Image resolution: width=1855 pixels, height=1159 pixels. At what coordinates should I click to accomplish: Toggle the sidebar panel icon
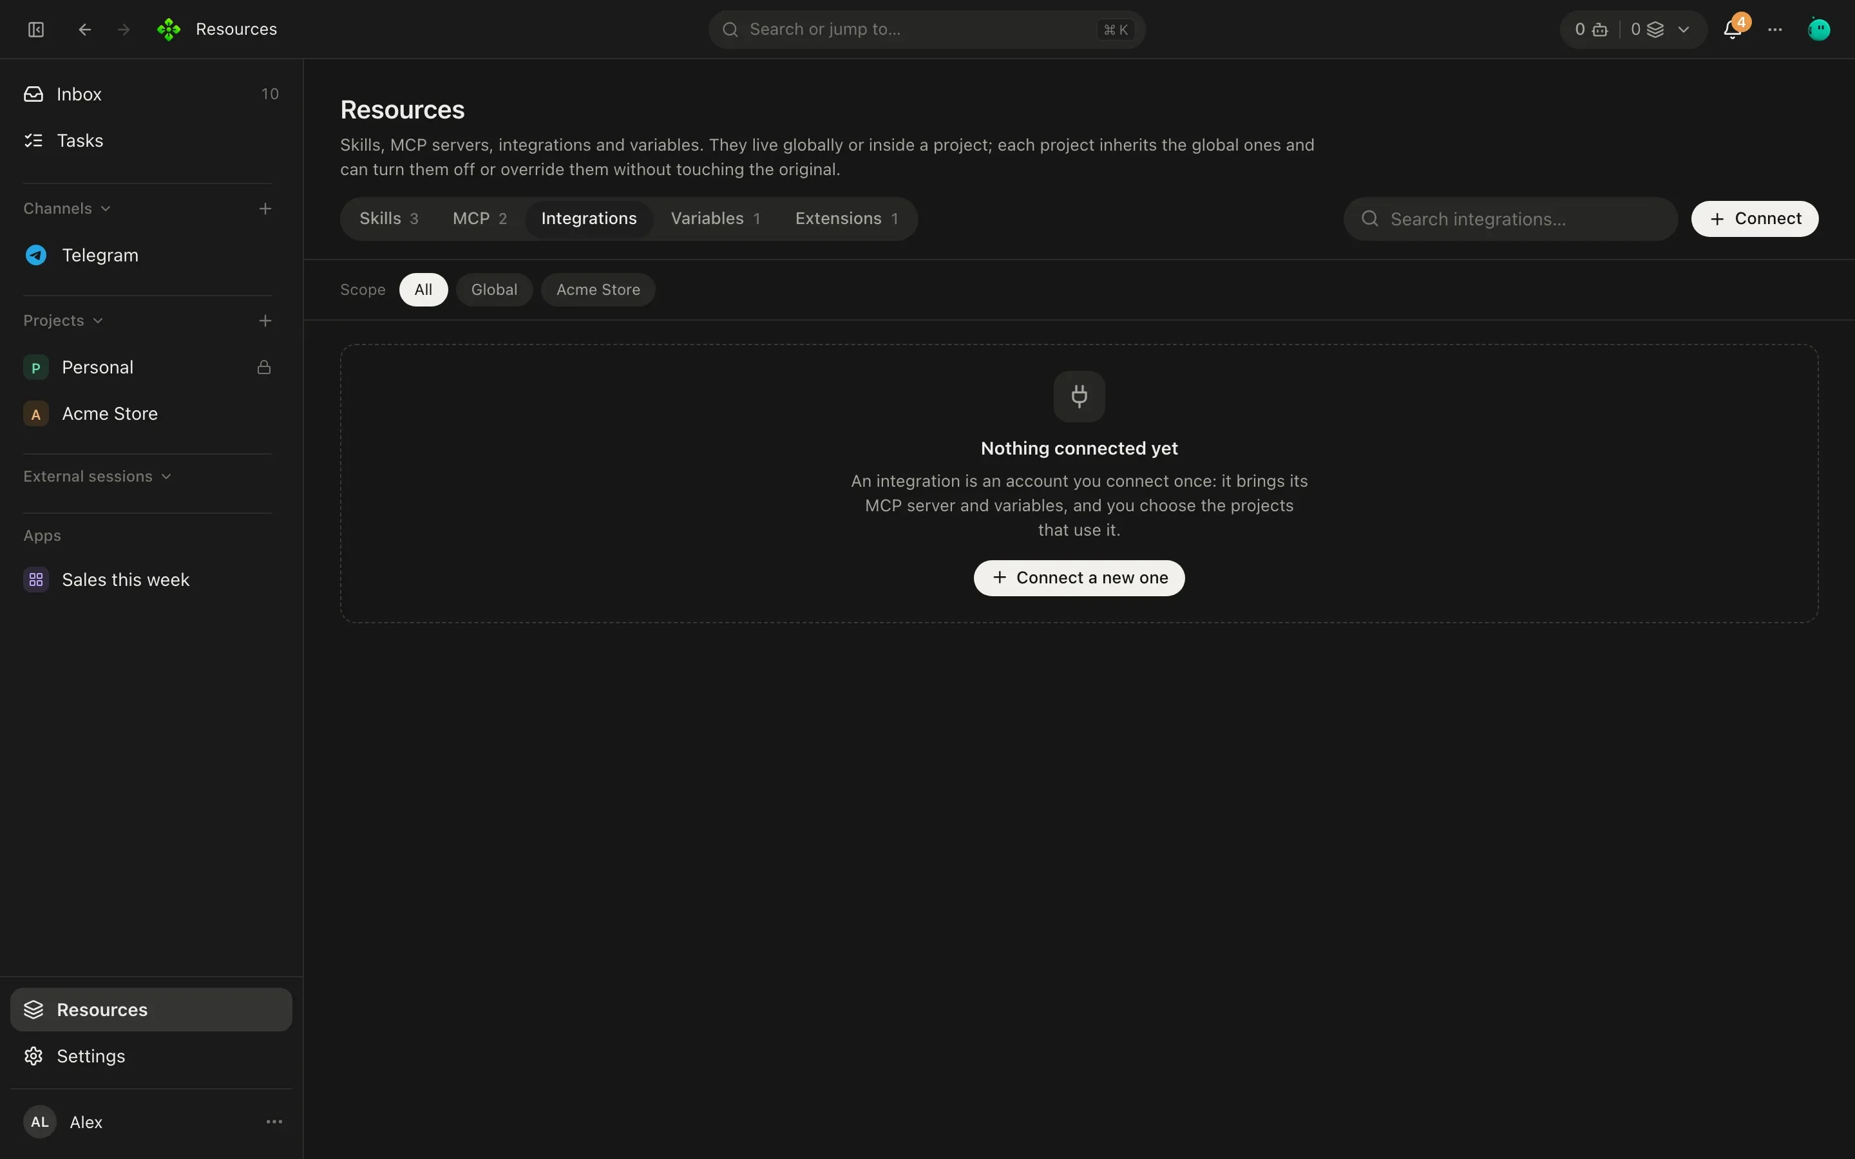pos(36,29)
